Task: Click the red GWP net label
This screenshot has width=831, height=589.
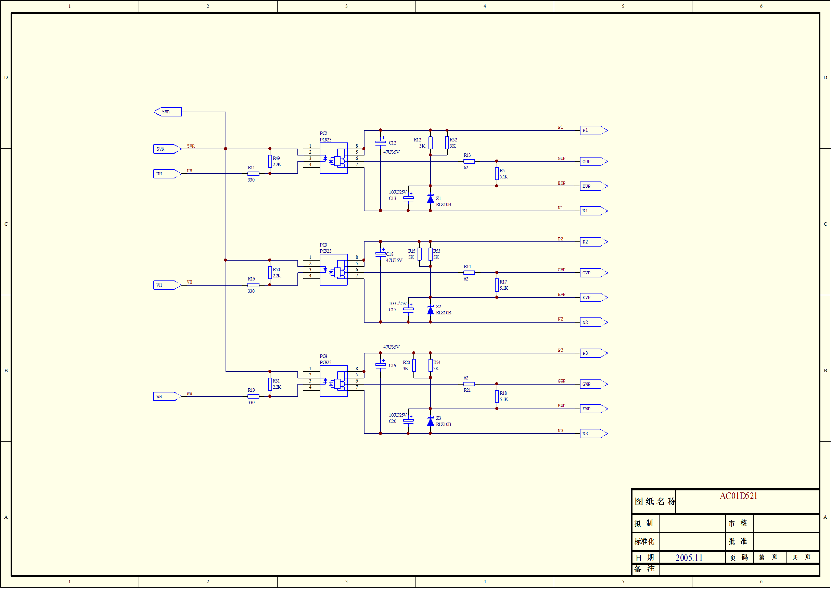Action: point(561,381)
